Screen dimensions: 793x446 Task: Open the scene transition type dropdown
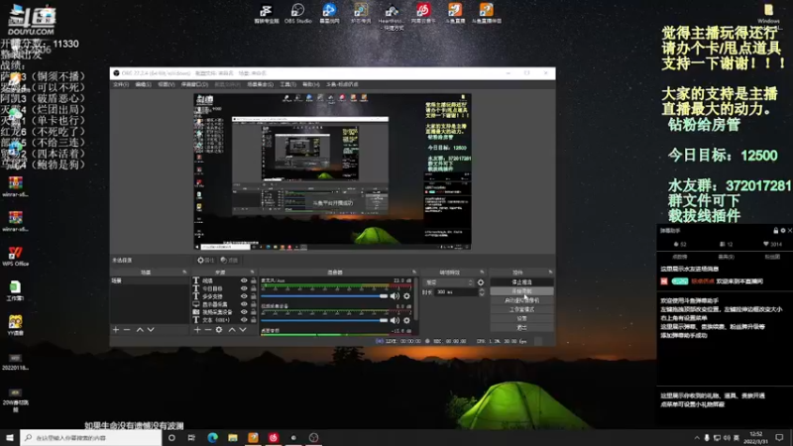(x=449, y=282)
